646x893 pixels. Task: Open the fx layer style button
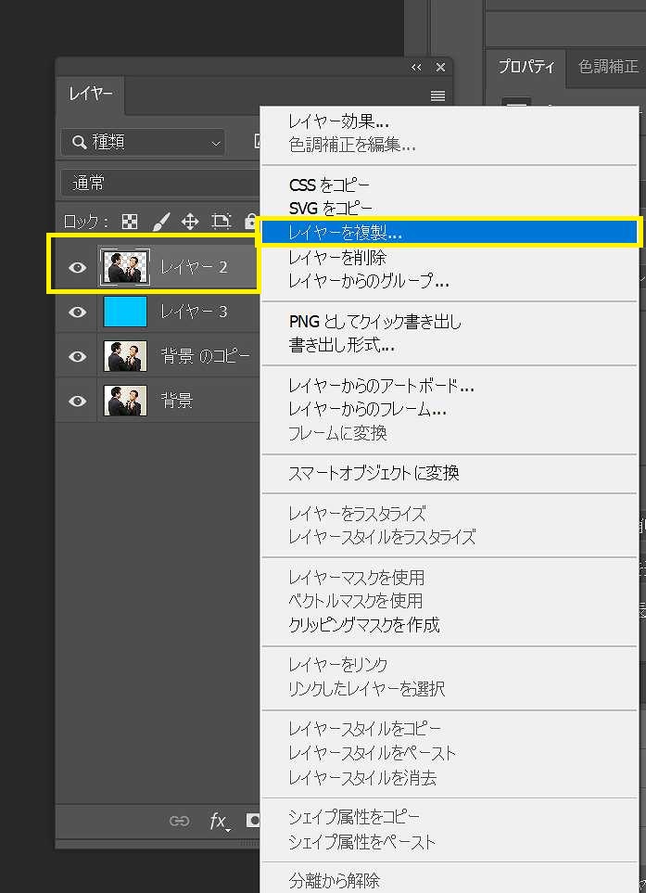[218, 821]
